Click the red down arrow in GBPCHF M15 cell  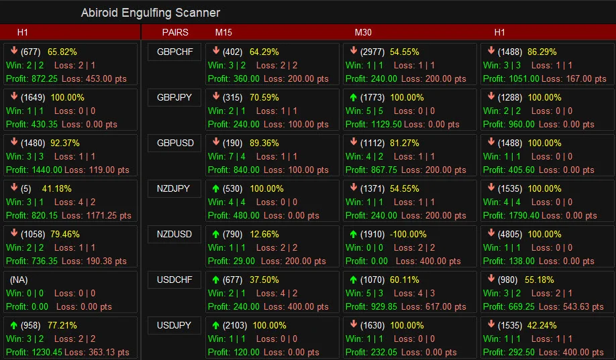point(216,52)
